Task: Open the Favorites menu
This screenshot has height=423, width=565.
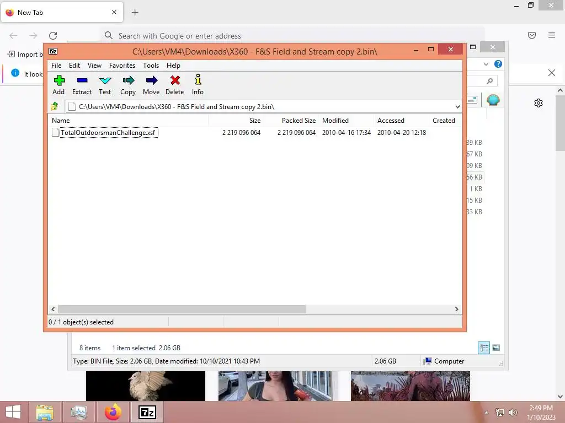Action: 122,66
